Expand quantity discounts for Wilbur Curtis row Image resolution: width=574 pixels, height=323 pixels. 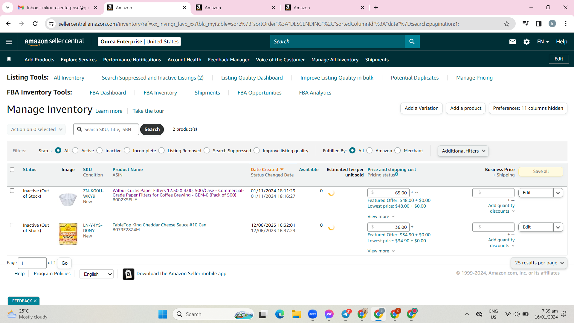tap(501, 208)
